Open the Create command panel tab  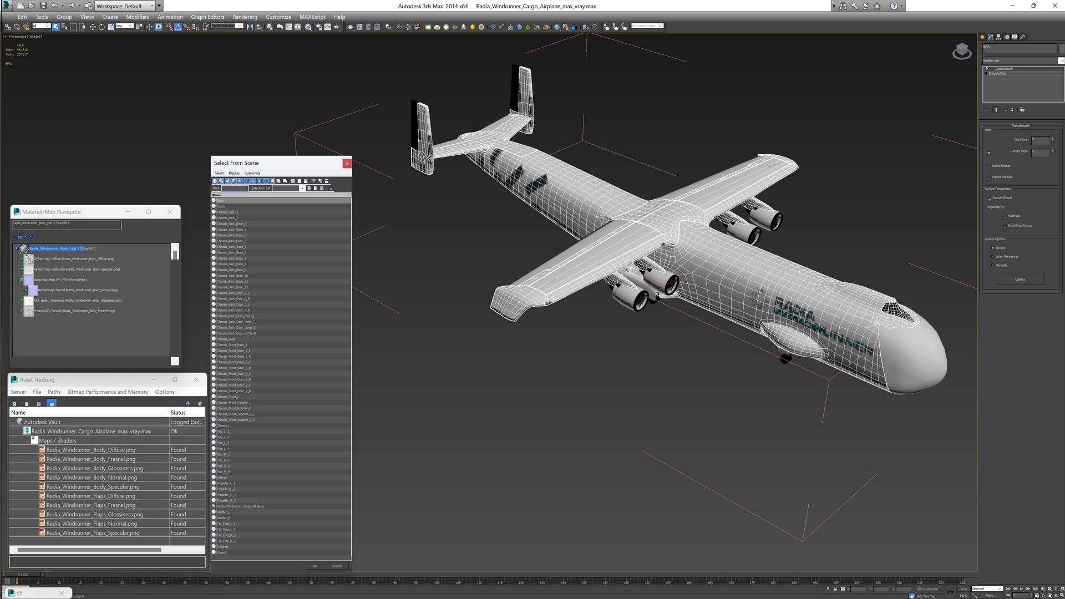click(x=982, y=37)
